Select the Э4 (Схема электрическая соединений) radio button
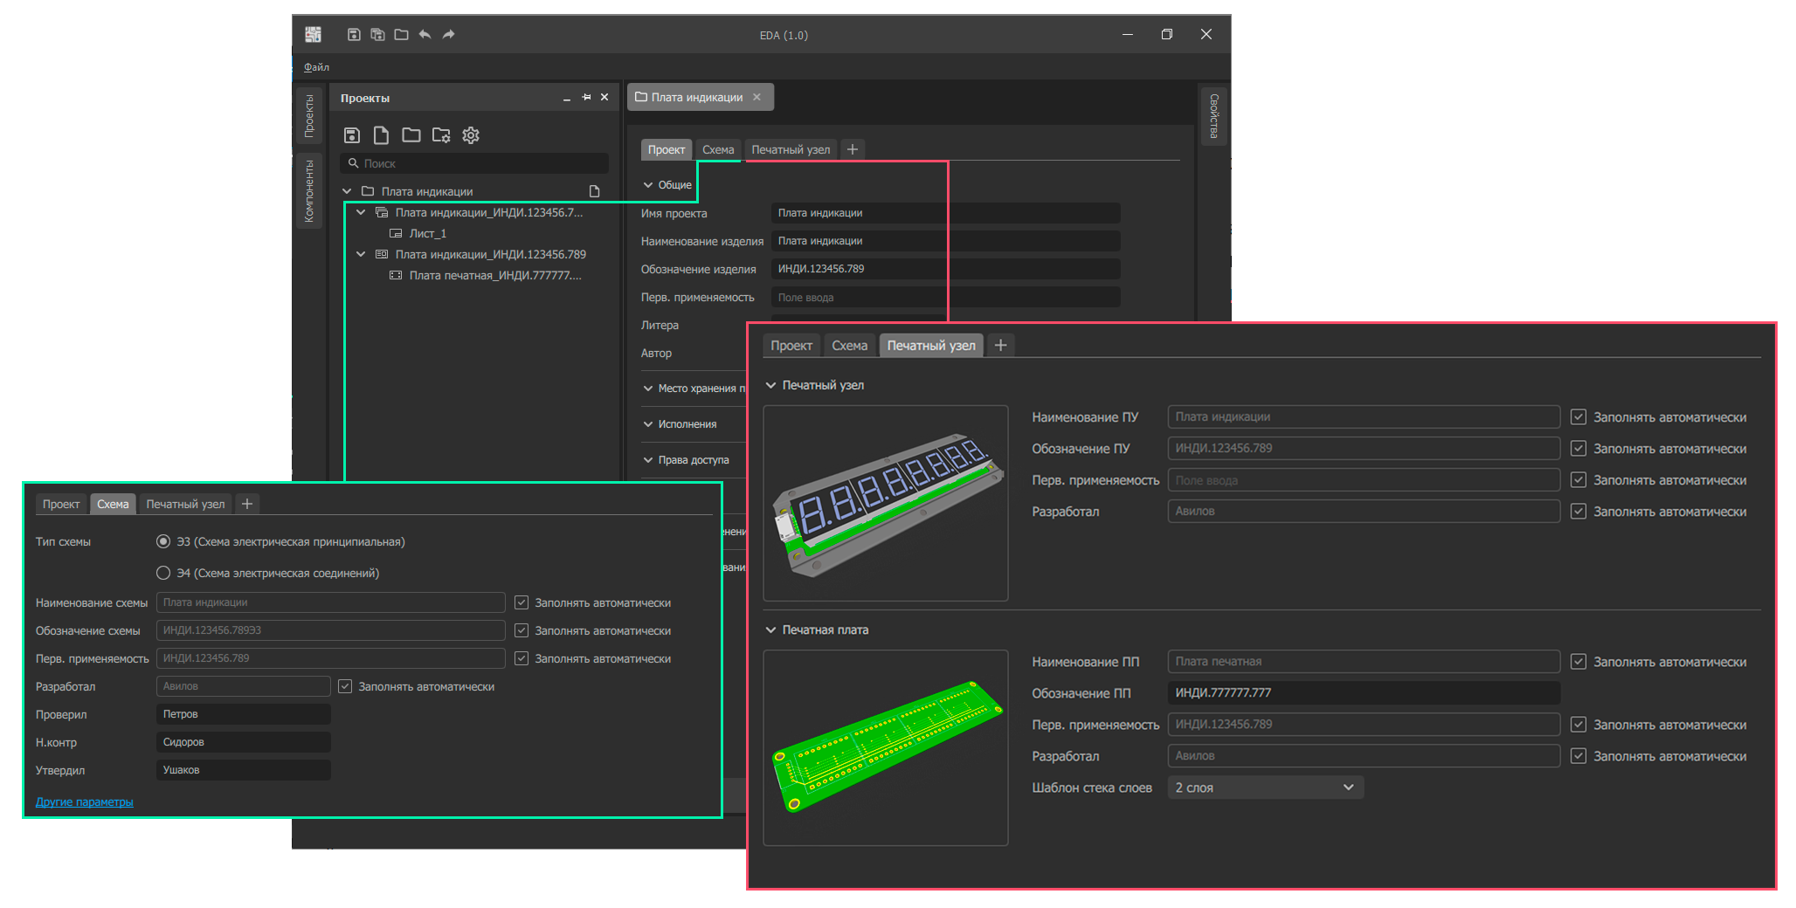Screen dimensions: 1796x908 [163, 573]
